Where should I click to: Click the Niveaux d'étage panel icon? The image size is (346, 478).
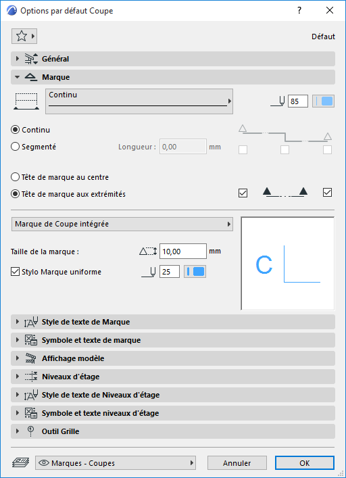(31, 377)
